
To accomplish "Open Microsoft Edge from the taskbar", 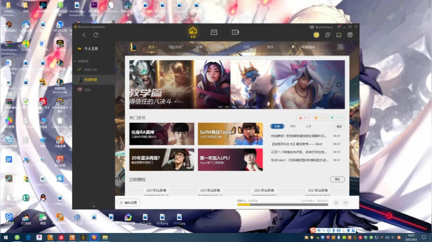I will (28, 237).
